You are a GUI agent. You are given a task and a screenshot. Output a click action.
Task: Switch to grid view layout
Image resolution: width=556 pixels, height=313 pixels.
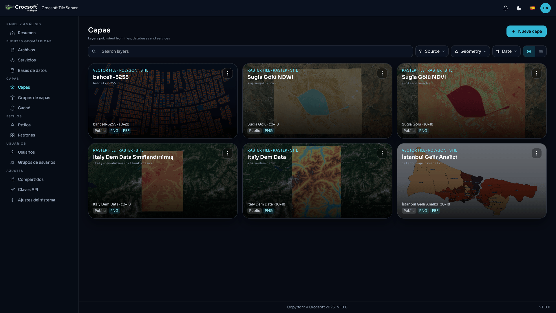pos(529,51)
